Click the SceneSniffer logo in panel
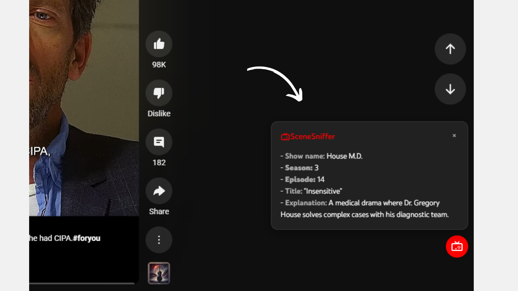This screenshot has height=291, width=518. 308,137
